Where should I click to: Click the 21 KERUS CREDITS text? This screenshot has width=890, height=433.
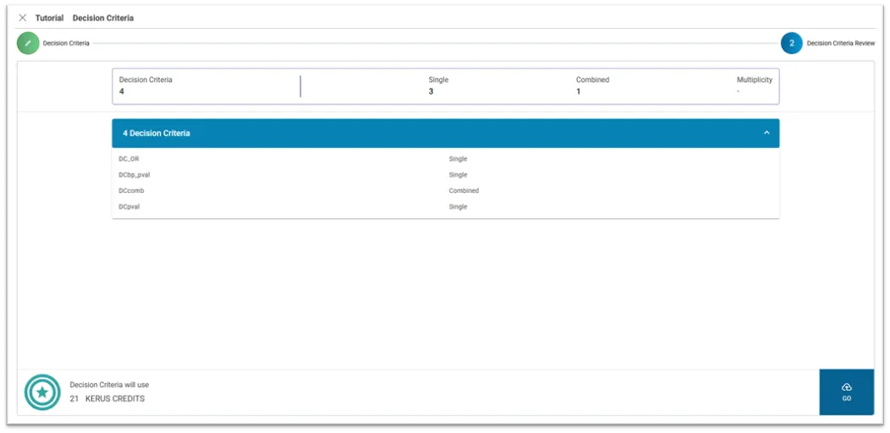tap(107, 398)
